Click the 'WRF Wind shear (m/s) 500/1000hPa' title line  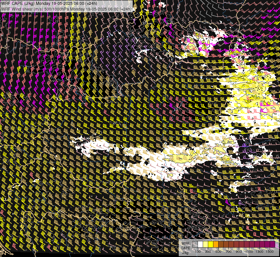pyautogui.click(x=66, y=9)
